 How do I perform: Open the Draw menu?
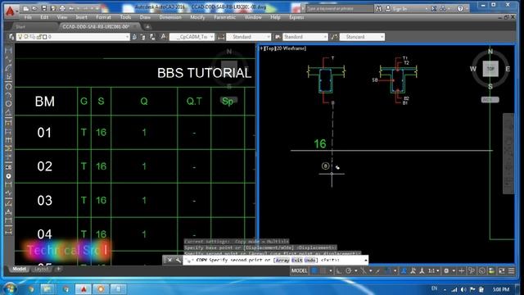145,17
